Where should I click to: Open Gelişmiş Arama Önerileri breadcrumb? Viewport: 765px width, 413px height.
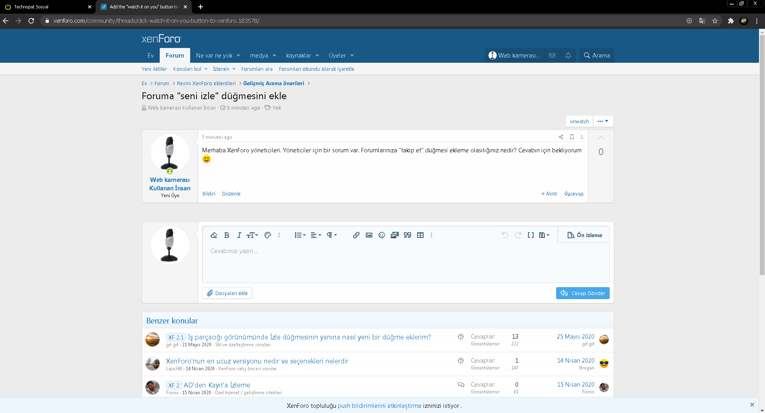click(273, 84)
